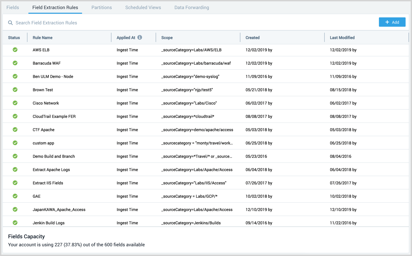Click the GAE rule status icon

coord(15,196)
